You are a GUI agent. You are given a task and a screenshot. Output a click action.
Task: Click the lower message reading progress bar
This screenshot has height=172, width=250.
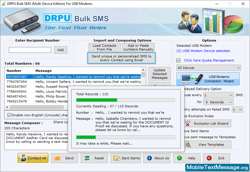click(x=125, y=137)
